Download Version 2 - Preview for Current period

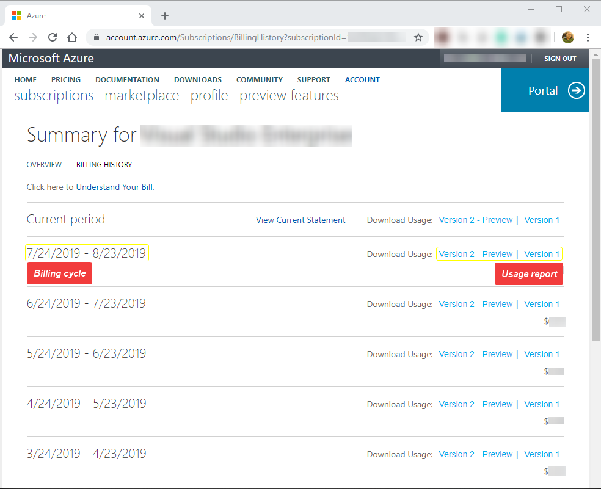[476, 220]
